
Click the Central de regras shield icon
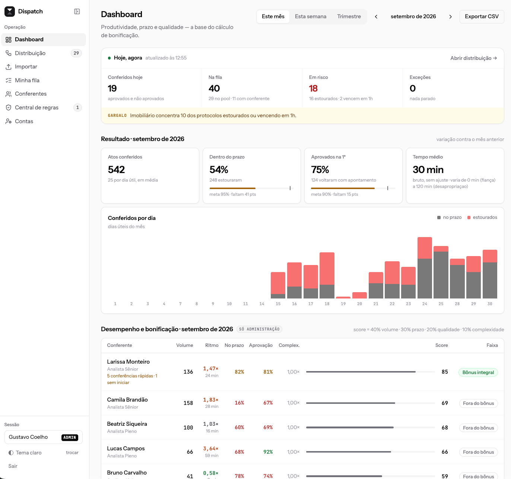pyautogui.click(x=9, y=108)
